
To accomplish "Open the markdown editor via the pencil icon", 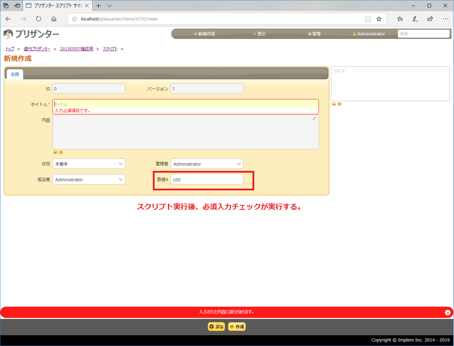I will coord(314,118).
